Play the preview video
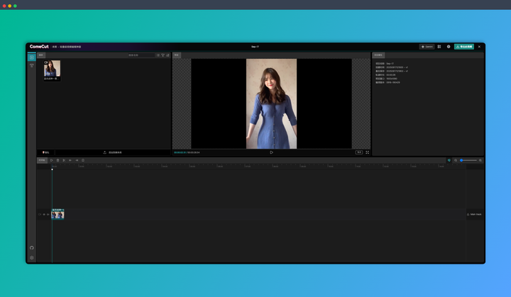The image size is (511, 297). 271,152
